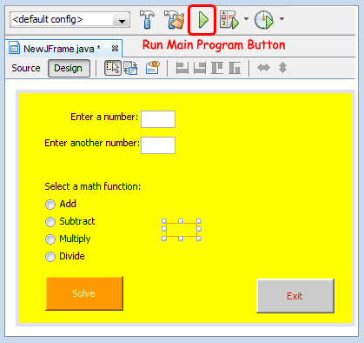Choose the Divide radio option
Viewport: 364px width, 343px height.
pyautogui.click(x=50, y=257)
